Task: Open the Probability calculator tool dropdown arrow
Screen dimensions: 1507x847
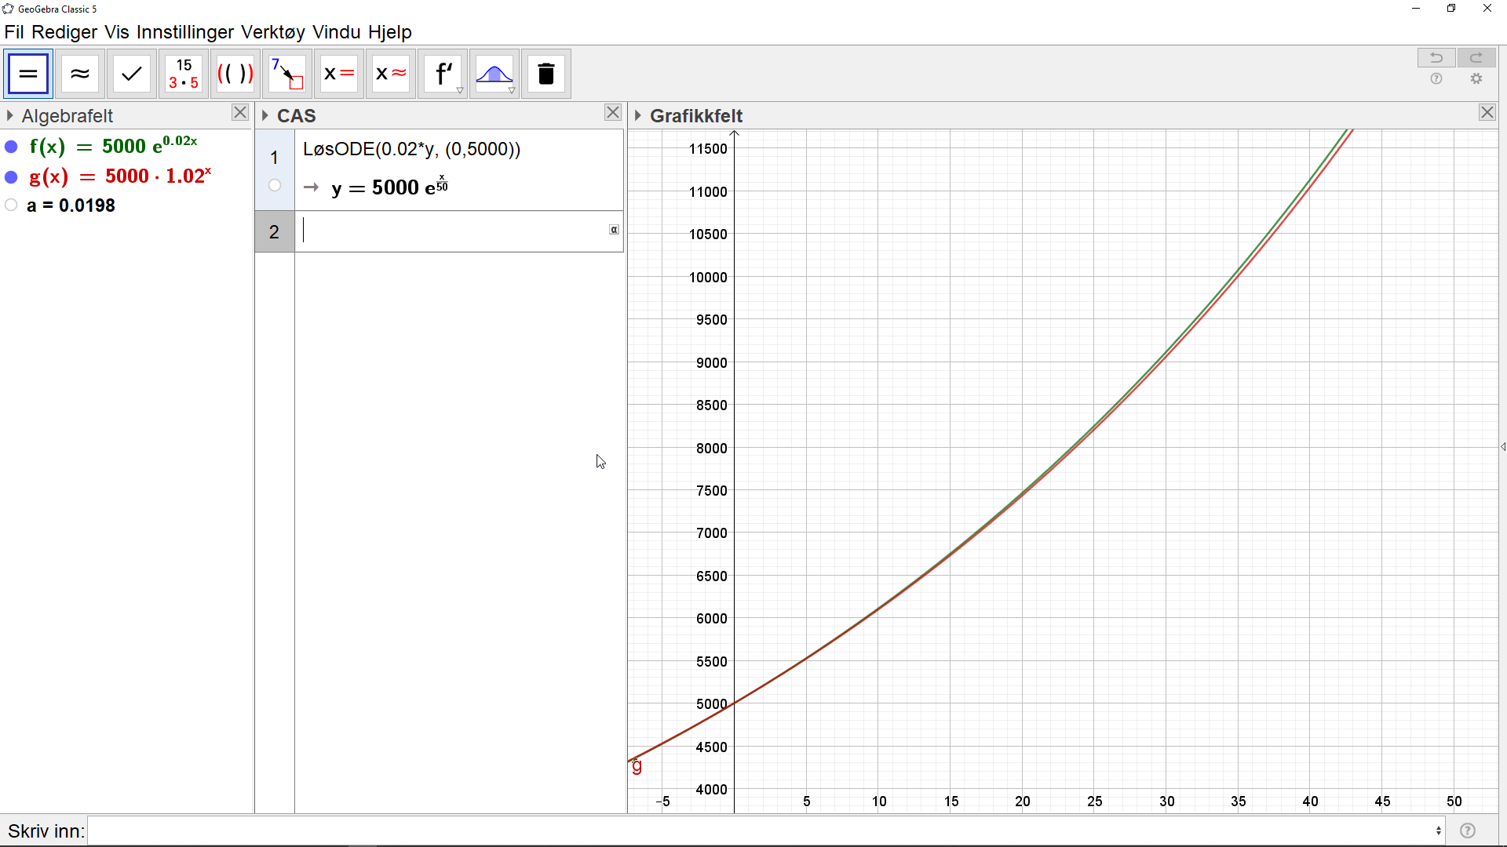Action: [512, 91]
